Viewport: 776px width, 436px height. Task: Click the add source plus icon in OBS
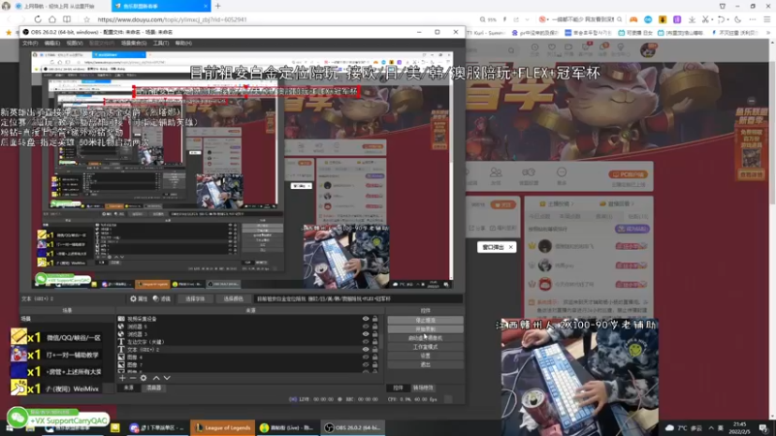122,378
